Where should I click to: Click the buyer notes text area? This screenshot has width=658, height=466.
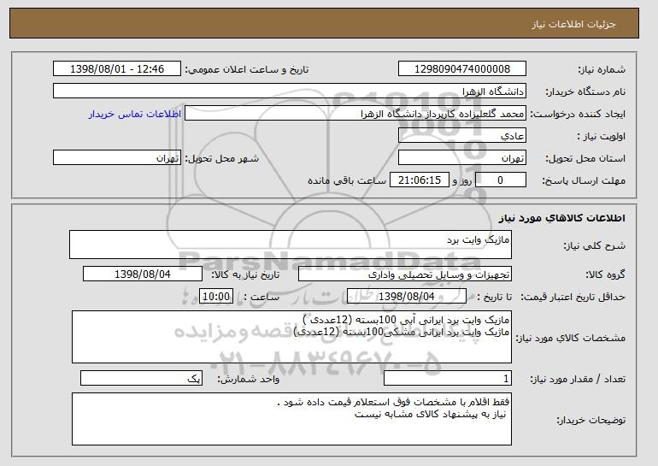[291, 419]
